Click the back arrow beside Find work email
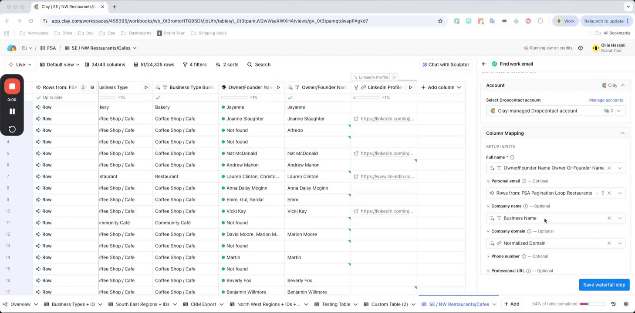635x313 pixels. tap(484, 64)
